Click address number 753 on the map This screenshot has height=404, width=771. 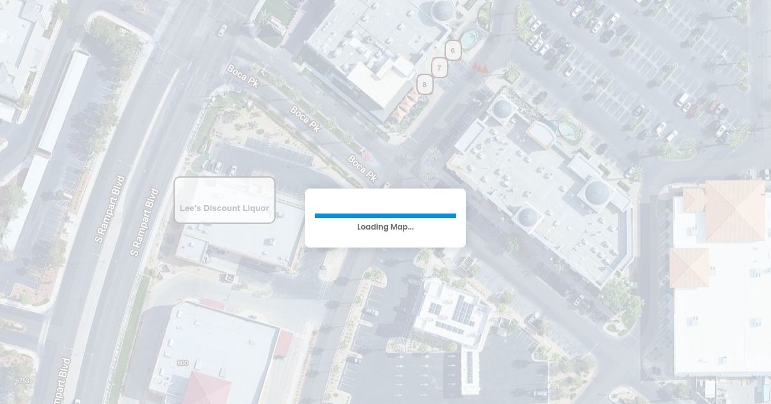[24, 381]
